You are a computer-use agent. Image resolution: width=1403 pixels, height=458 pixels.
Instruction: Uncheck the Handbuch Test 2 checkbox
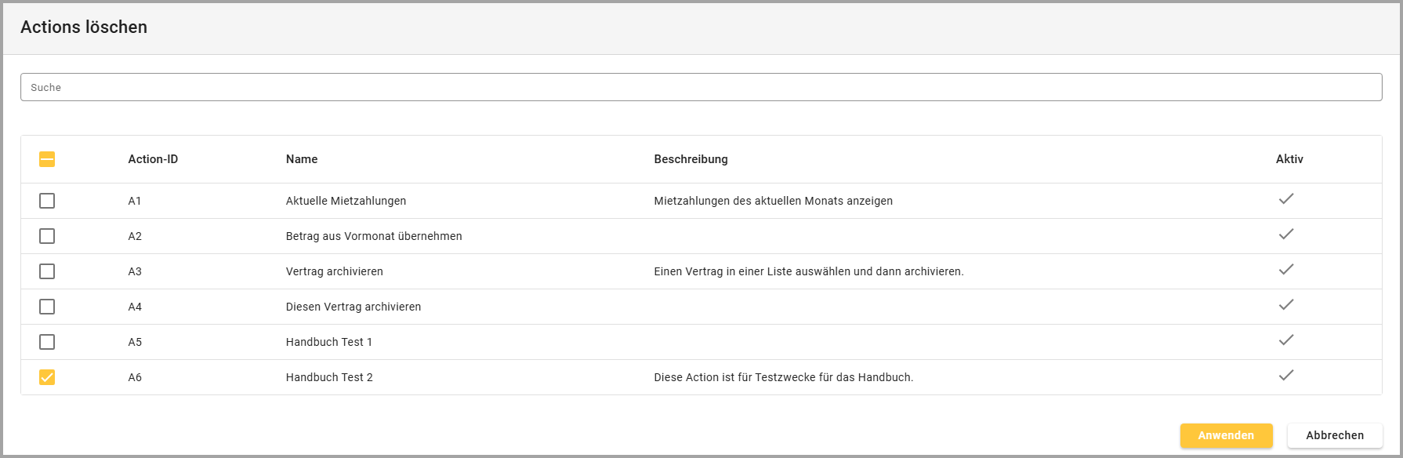(x=47, y=377)
